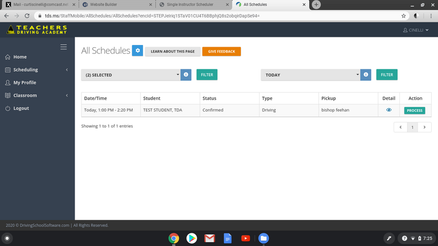Open the (2) SELECTED dropdown
Image resolution: width=438 pixels, height=246 pixels.
tap(132, 75)
